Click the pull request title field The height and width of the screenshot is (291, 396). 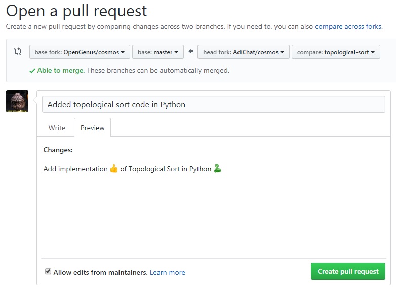[x=214, y=104]
